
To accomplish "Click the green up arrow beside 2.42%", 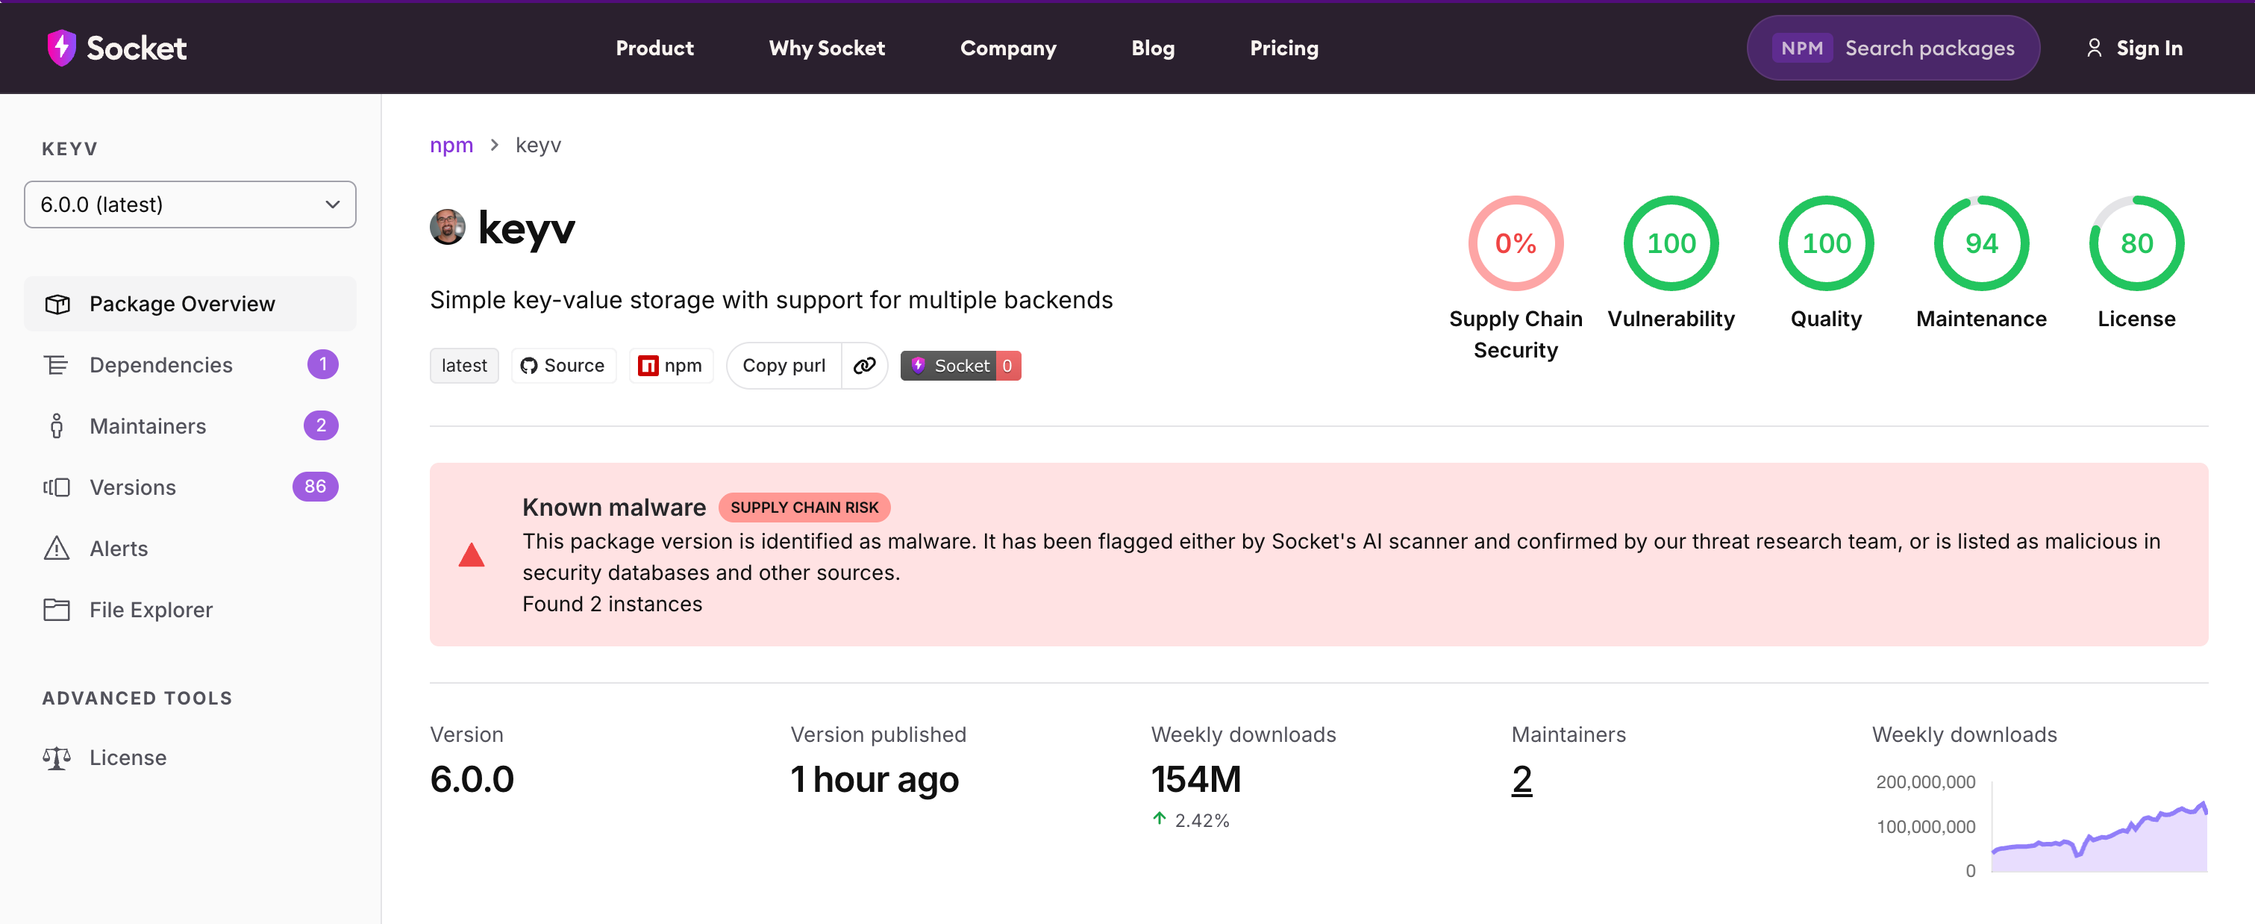I will tap(1159, 819).
